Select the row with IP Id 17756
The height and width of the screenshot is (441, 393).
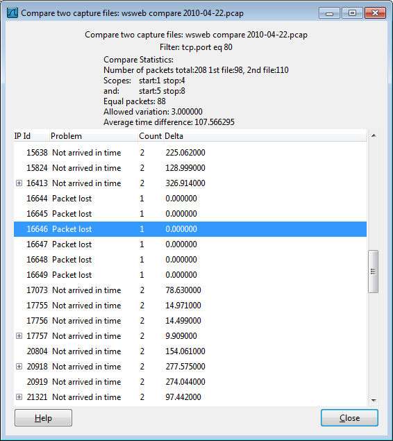tap(190, 321)
